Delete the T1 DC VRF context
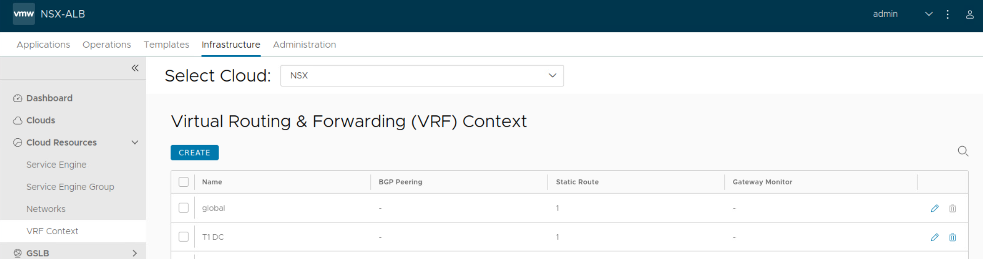Viewport: 983px width, 259px height. point(952,237)
